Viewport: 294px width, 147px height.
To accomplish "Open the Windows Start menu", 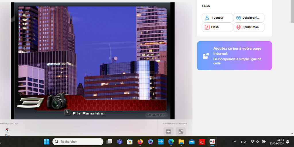I will [x=46, y=142].
